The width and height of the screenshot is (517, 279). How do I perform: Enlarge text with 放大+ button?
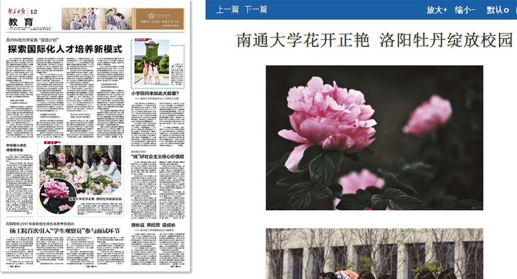coord(437,10)
